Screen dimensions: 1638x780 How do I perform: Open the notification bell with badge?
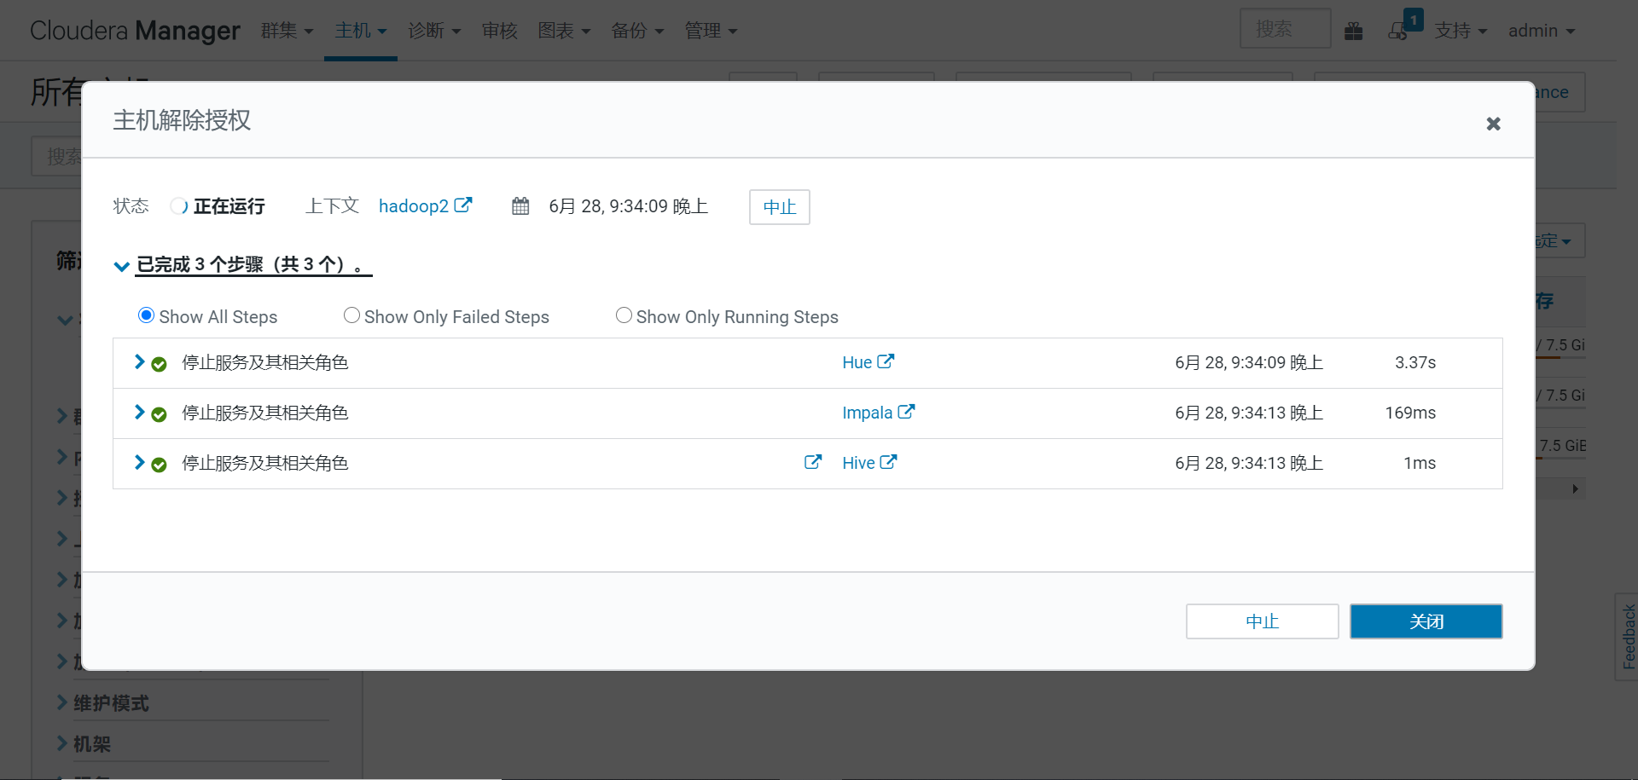[1398, 29]
